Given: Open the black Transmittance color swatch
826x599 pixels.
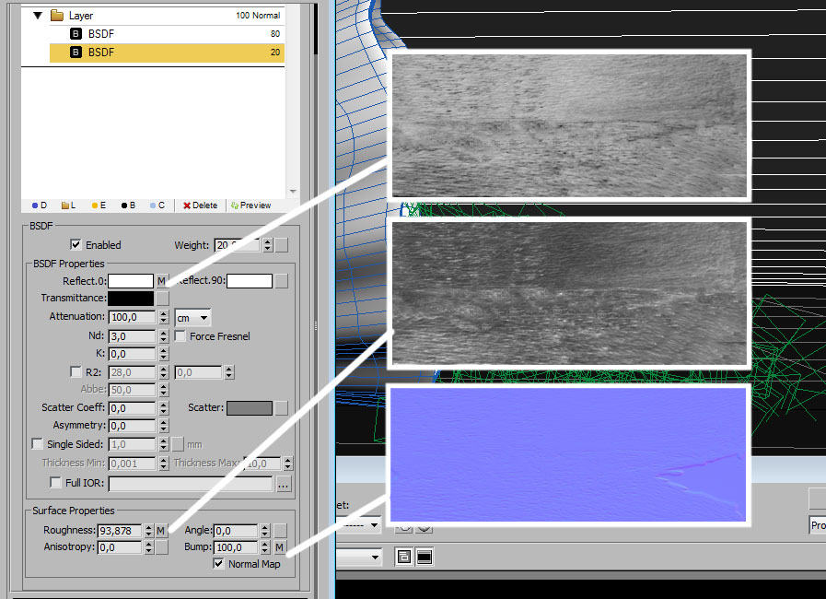Looking at the screenshot, I should (x=131, y=299).
